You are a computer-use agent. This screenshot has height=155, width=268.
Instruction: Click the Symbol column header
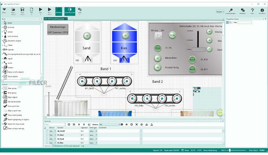pyautogui.click(x=60, y=128)
